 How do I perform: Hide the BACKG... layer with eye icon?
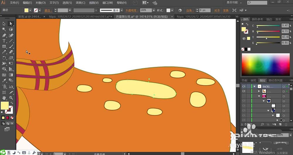pyautogui.click(x=243, y=86)
